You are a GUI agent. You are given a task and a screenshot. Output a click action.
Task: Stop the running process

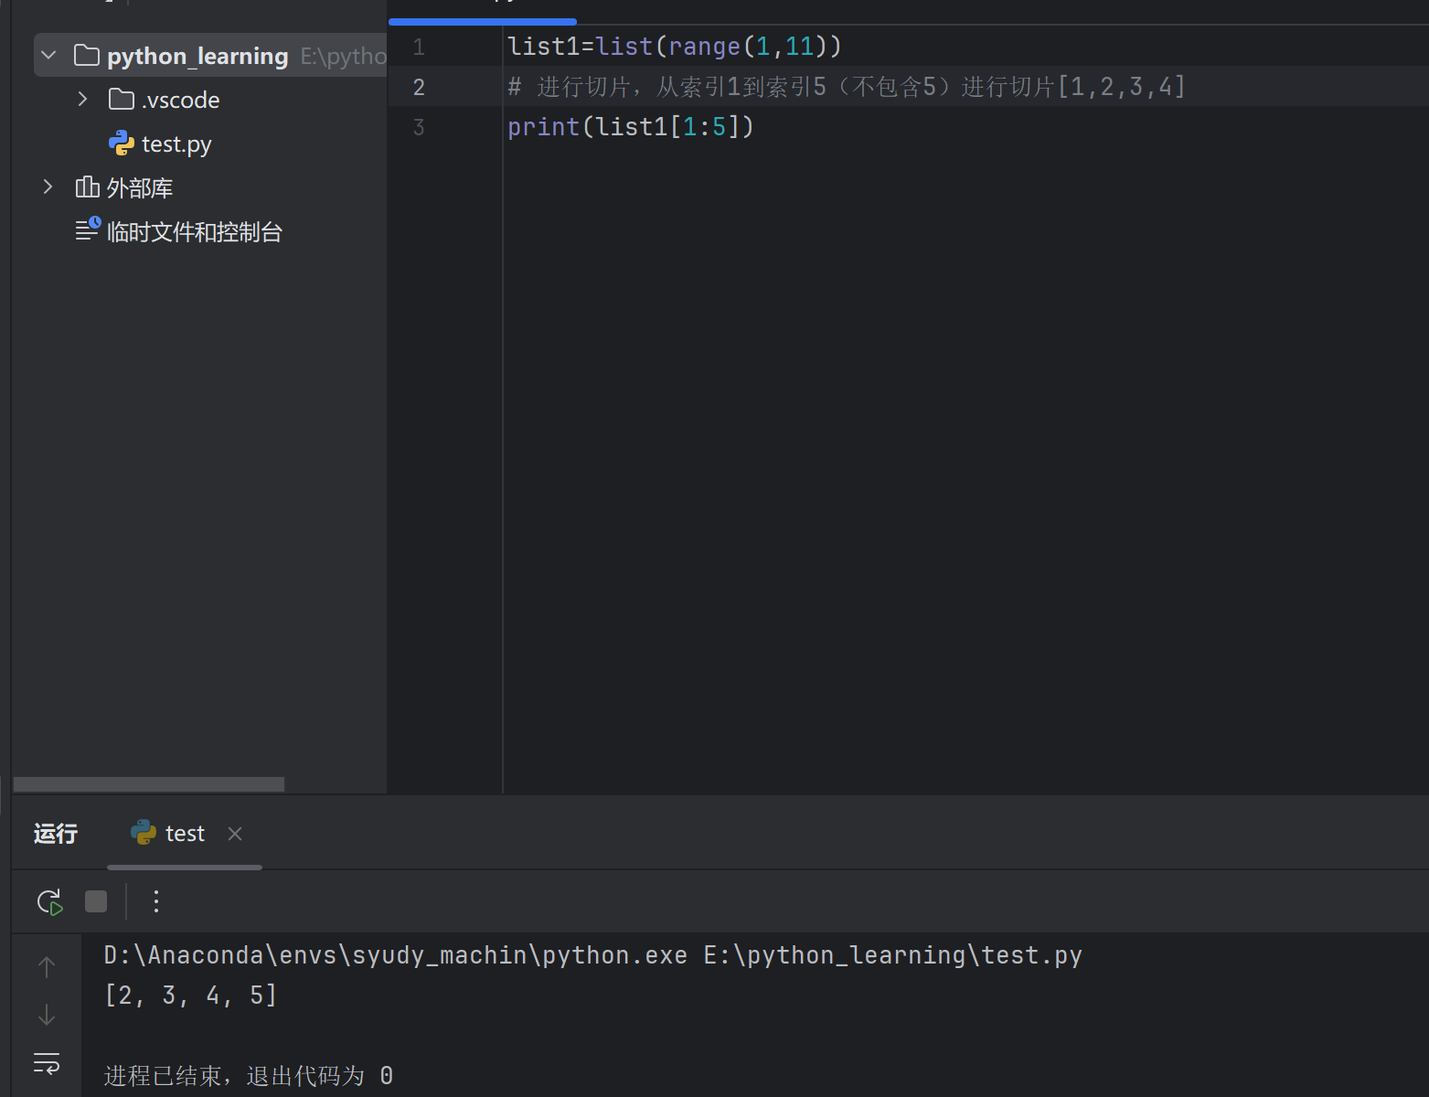pos(96,901)
